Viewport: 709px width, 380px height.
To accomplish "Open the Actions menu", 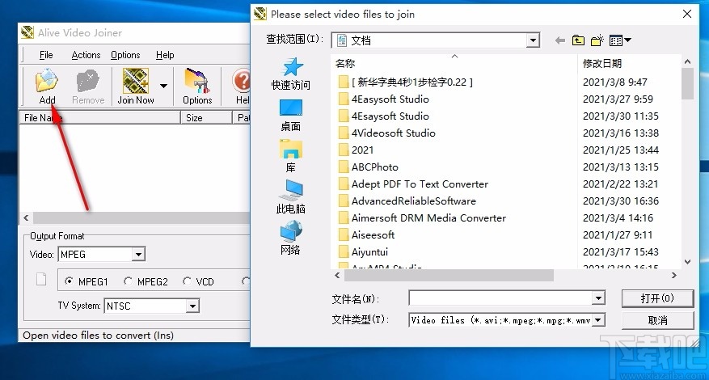I will [86, 55].
